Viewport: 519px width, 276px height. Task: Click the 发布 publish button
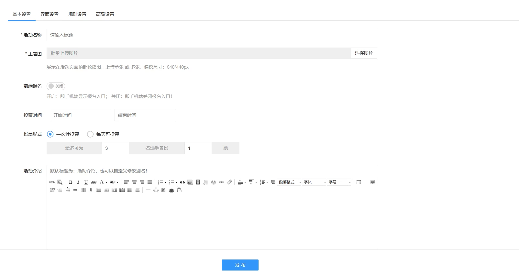(x=240, y=265)
